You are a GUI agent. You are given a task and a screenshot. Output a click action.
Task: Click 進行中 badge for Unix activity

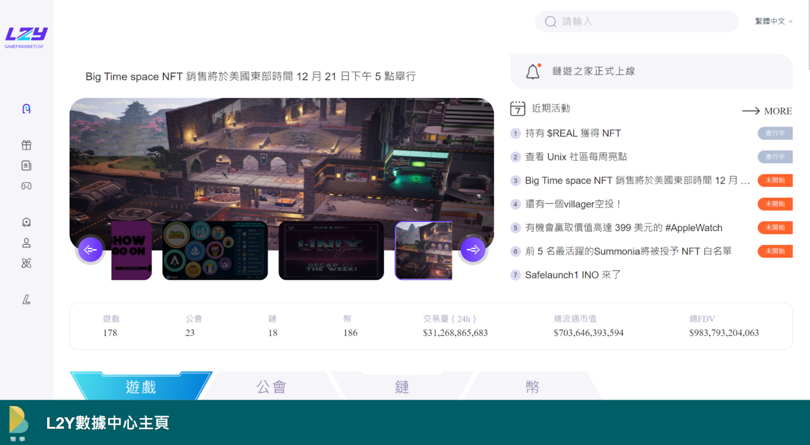point(775,157)
